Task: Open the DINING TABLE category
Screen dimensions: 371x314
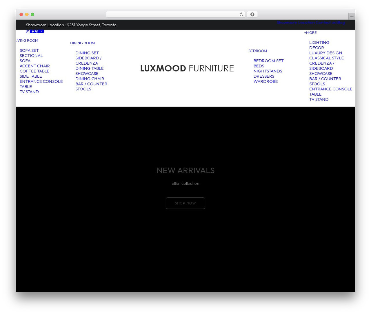Action: [90, 68]
